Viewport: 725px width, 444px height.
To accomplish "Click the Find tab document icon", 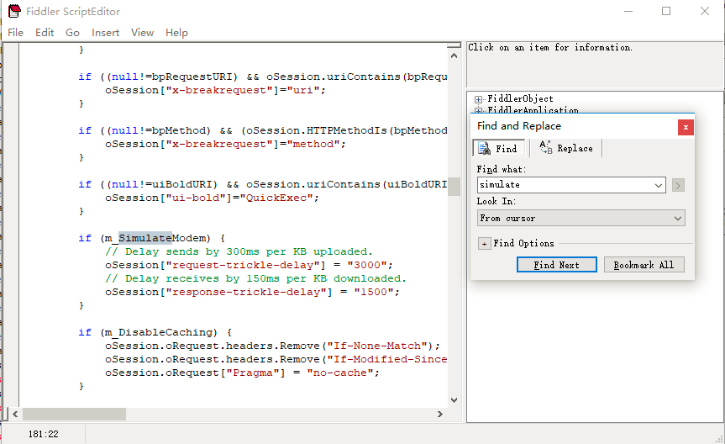I will click(x=484, y=148).
